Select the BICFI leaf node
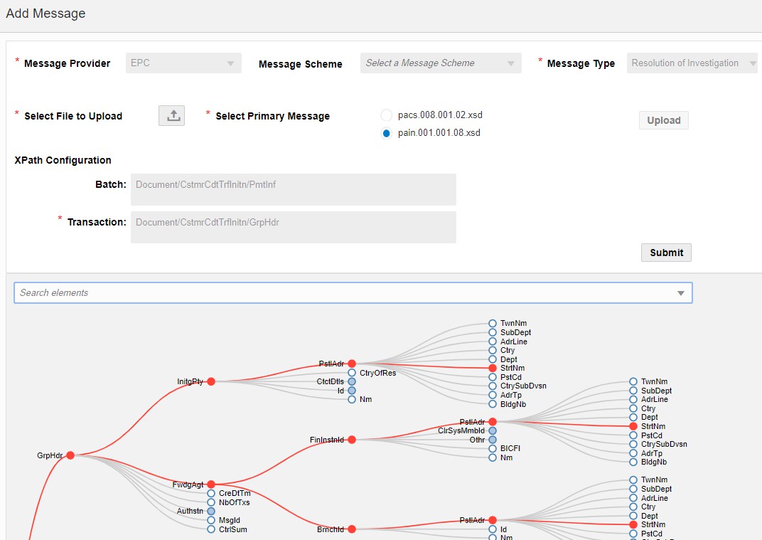 pos(493,448)
